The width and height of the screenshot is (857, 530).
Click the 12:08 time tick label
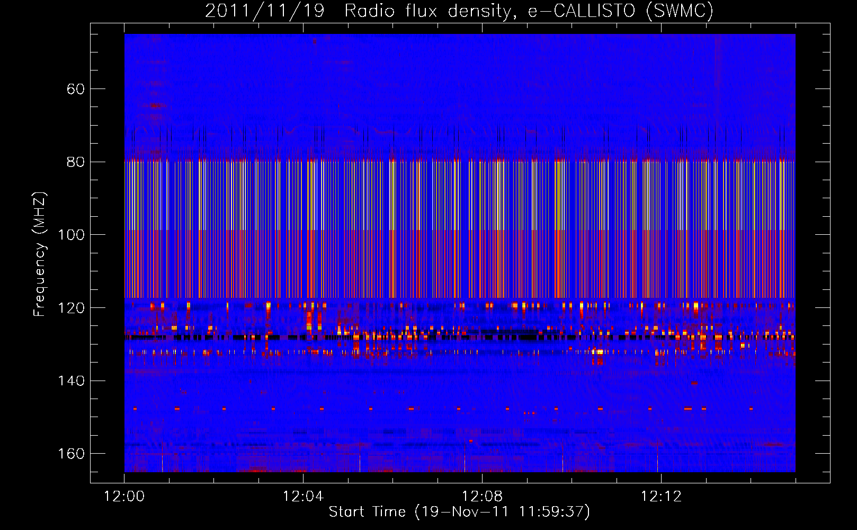(x=482, y=497)
